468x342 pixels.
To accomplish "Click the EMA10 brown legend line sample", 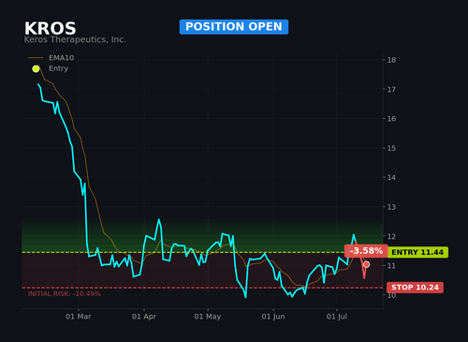I will 36,58.
